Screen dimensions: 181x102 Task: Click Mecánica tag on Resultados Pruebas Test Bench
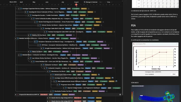[x=102, y=91]
